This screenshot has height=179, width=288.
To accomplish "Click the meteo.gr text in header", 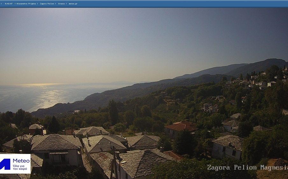I will 73,4.
